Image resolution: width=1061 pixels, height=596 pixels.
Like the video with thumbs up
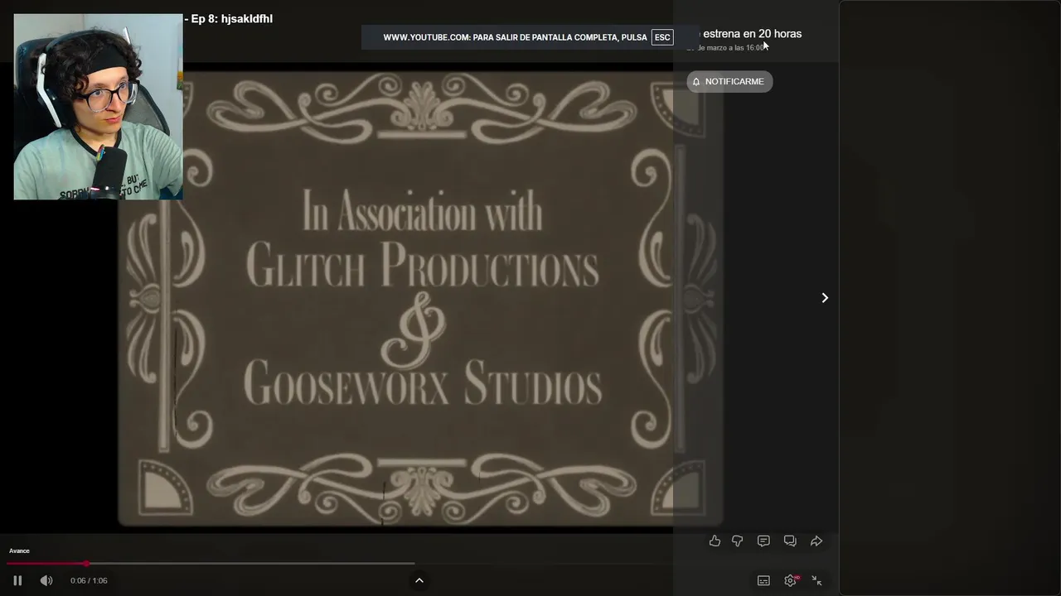pyautogui.click(x=715, y=541)
